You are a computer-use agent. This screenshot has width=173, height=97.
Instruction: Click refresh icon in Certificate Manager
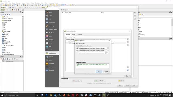(x=128, y=70)
